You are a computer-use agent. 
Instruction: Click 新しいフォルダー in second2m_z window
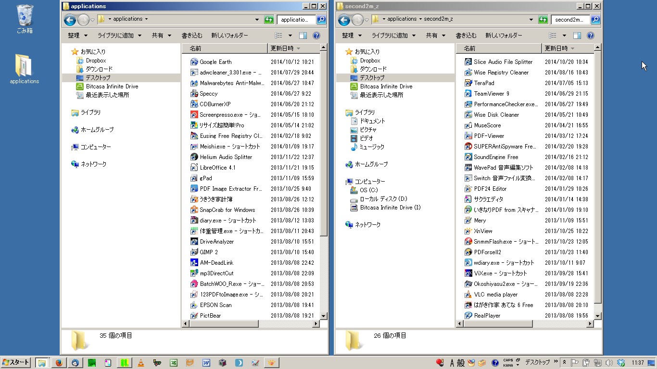tap(504, 36)
